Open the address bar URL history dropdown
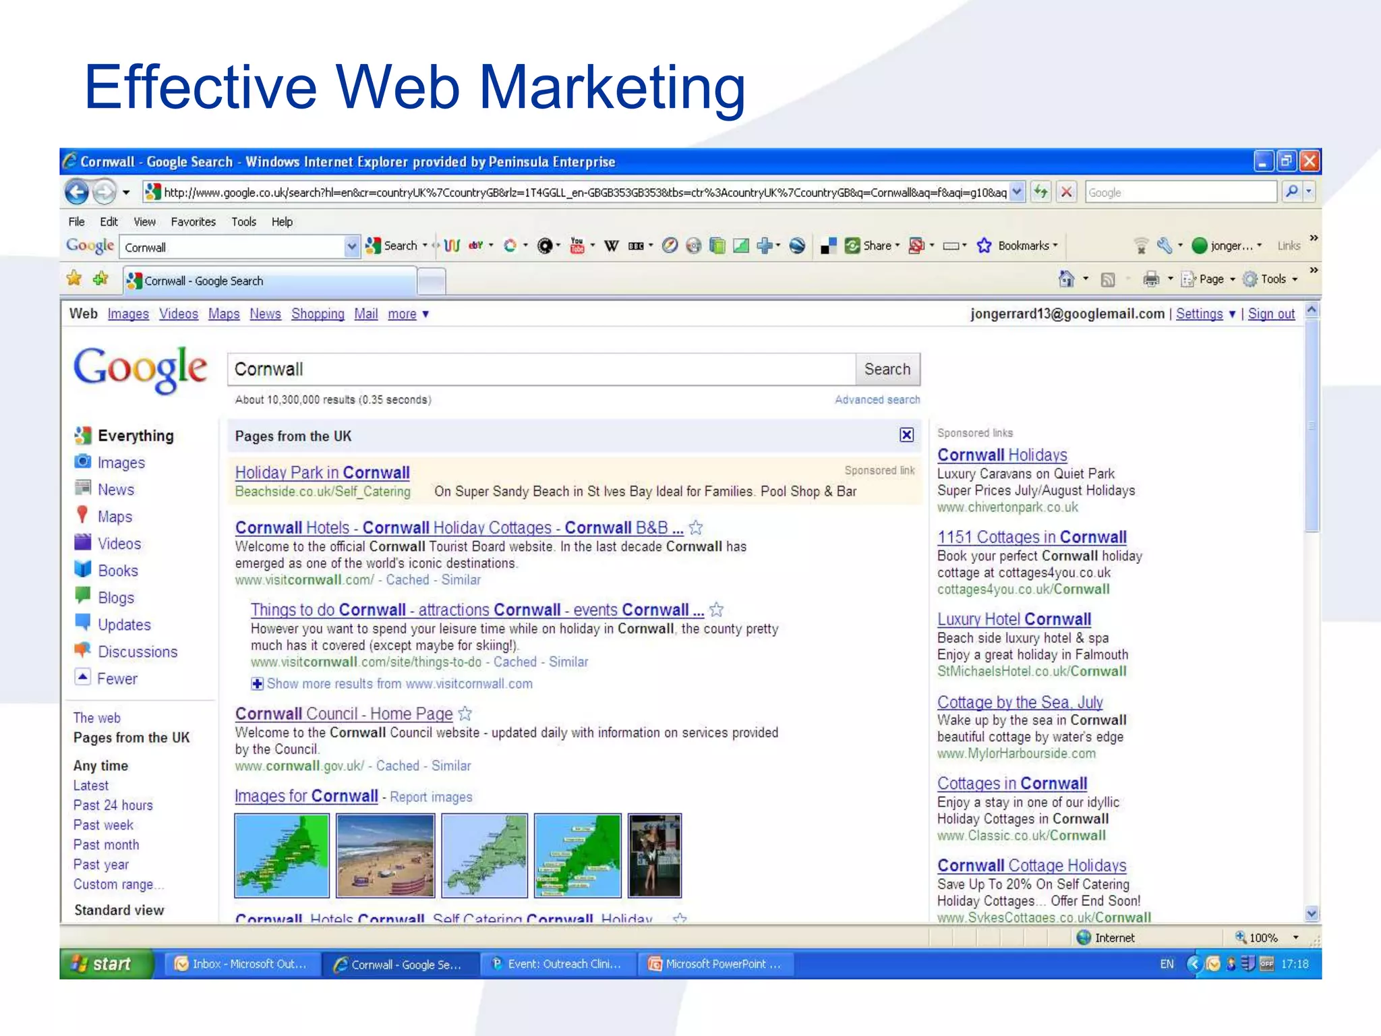Viewport: 1381px width, 1036px height. click(1017, 192)
